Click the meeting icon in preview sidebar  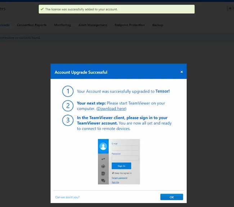pos(103,166)
